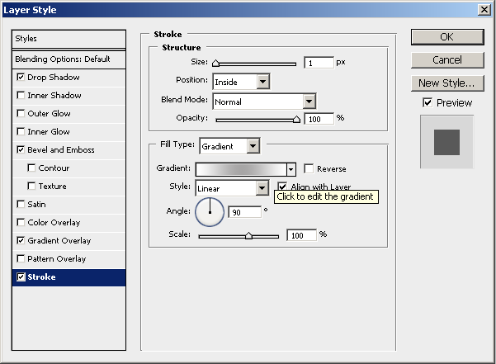Screen dimensions: 496x364
Task: Click the Cancel button
Action: (446, 59)
